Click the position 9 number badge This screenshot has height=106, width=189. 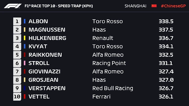17,88
